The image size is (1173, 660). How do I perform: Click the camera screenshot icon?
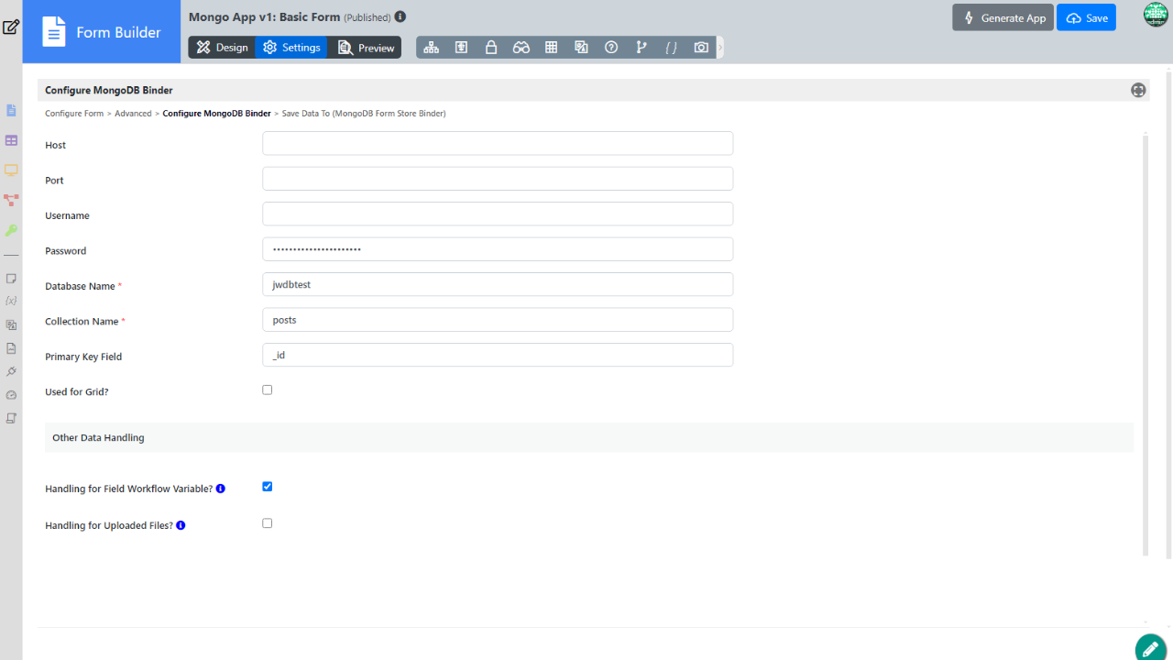tap(701, 48)
